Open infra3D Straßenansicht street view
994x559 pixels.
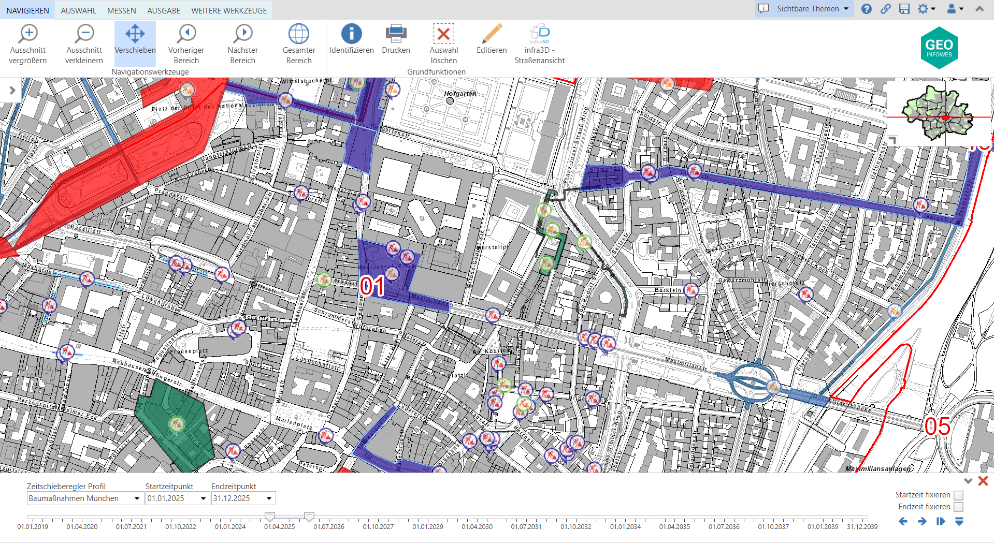click(x=540, y=43)
